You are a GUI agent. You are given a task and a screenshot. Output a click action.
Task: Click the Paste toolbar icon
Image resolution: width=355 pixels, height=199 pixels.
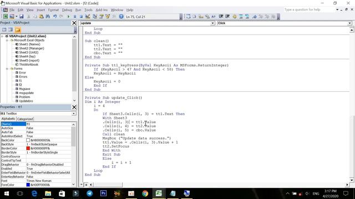click(x=41, y=17)
